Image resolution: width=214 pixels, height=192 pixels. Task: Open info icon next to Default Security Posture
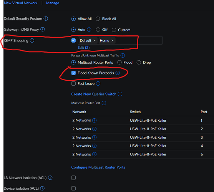pos(46,18)
